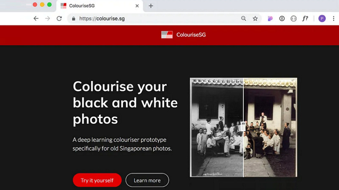Screen dimensions: 339x190
Task: Click the black-and-white half of the photo
Action: click(217, 128)
